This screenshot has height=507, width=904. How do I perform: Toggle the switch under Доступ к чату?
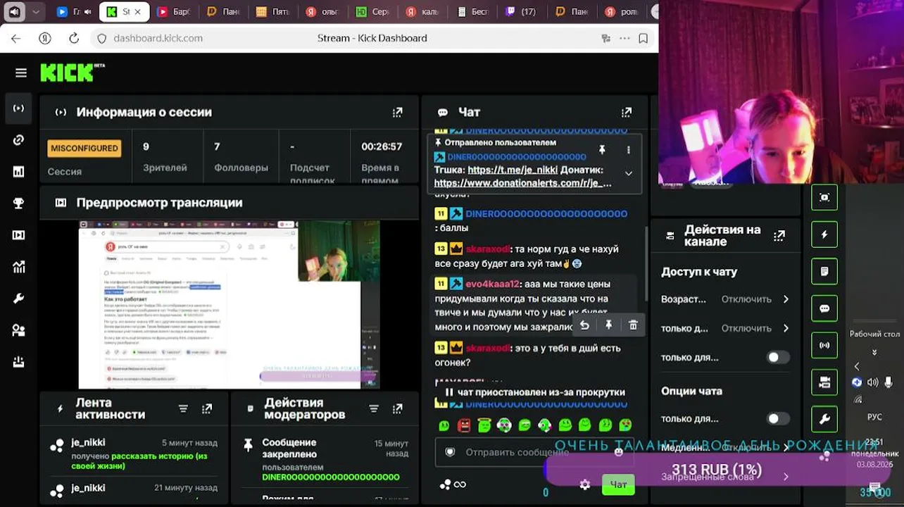point(778,357)
